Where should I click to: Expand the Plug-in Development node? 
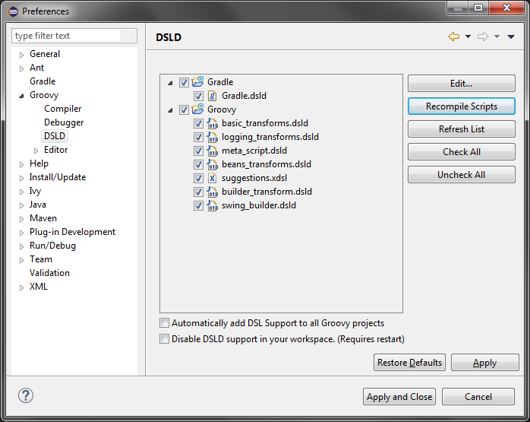pyautogui.click(x=21, y=233)
